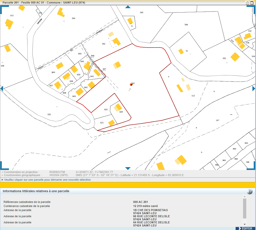256x230 pixels.
Task: Click the info panel scrollbar thumb
Action: click(245, 208)
